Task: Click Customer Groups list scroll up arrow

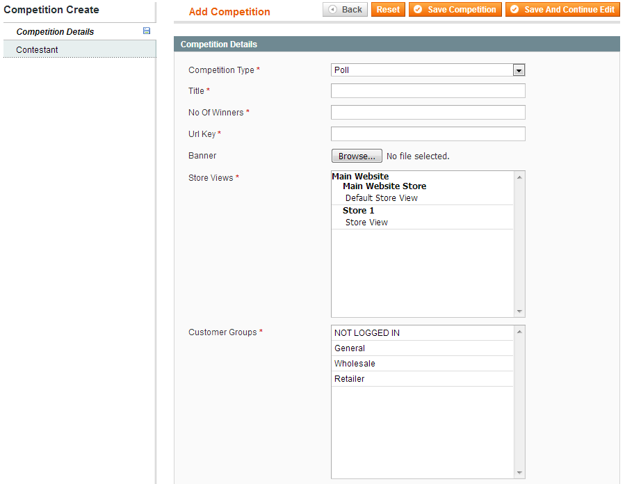Action: (x=519, y=332)
